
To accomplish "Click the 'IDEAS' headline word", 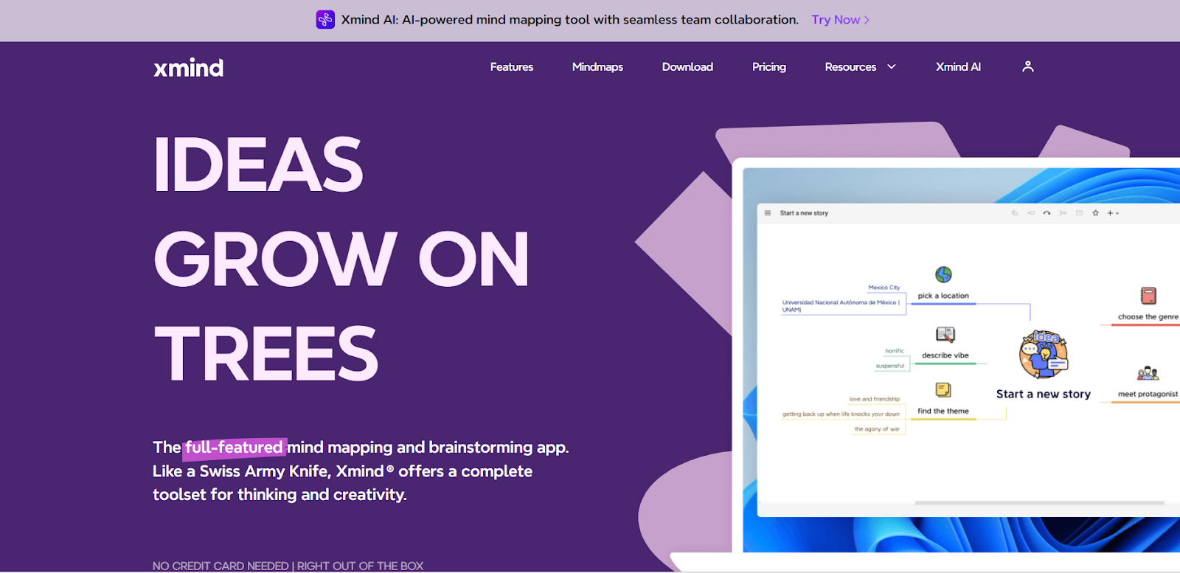I will tap(258, 164).
